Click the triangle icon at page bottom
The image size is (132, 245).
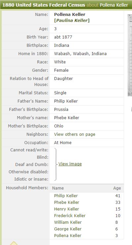point(14,243)
